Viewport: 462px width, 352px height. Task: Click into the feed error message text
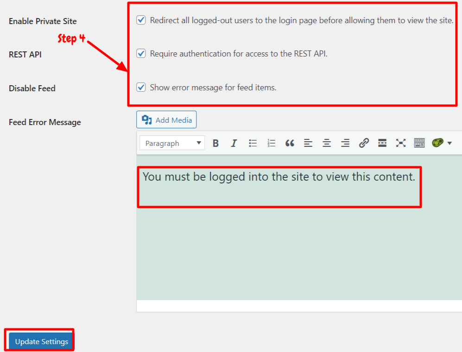pos(279,177)
